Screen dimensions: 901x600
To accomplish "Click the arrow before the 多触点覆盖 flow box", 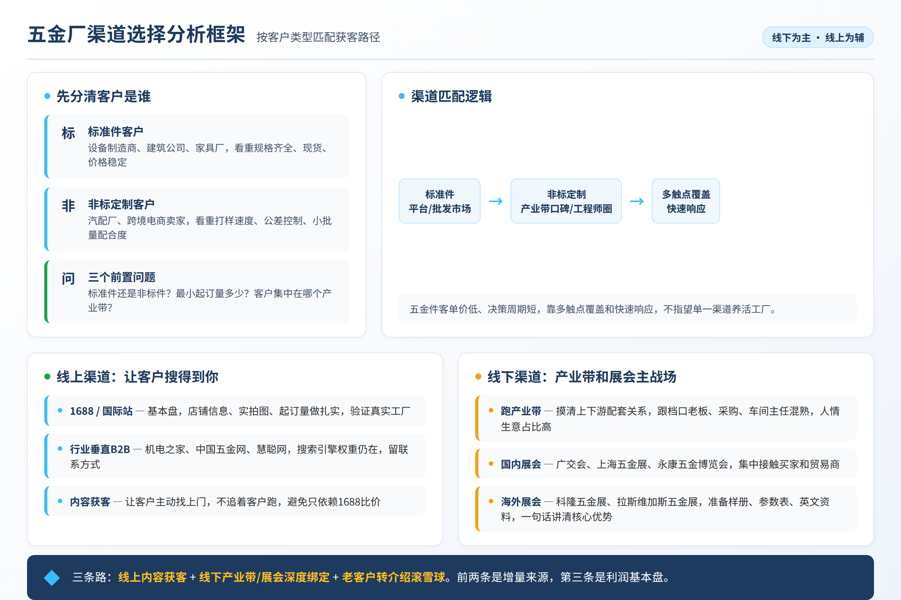I will pyautogui.click(x=637, y=201).
